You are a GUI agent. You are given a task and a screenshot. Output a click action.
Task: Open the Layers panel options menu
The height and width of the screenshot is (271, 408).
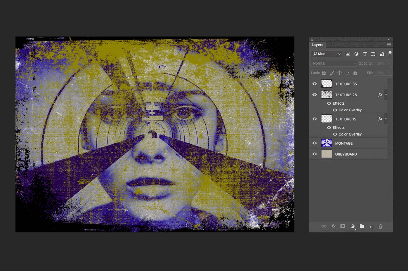389,45
